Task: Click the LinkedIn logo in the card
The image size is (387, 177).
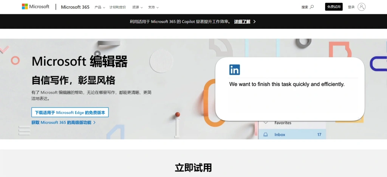Action: point(234,70)
